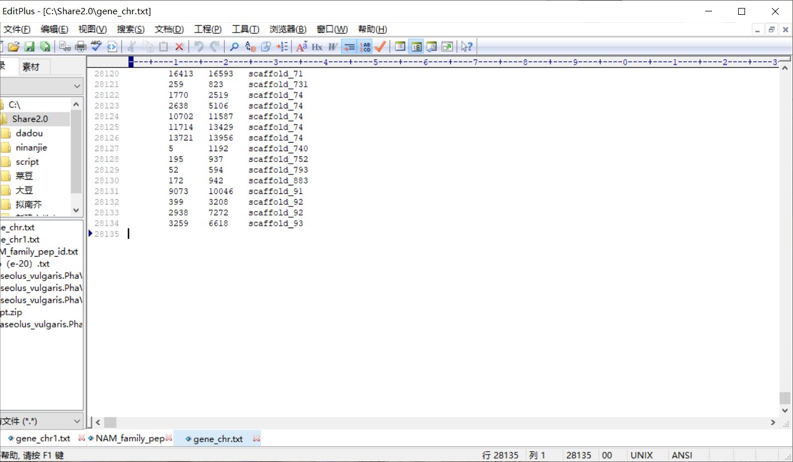793x462 pixels.
Task: Save the current document
Action: [x=29, y=47]
